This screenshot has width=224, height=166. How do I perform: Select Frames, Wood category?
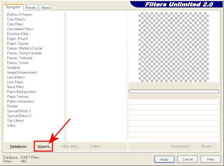(x=18, y=63)
